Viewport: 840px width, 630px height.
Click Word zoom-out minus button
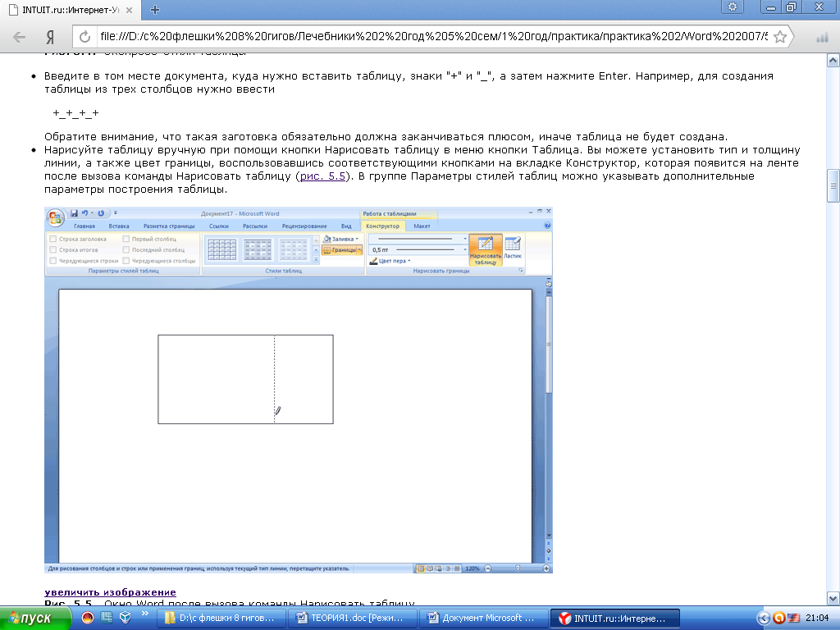[x=488, y=568]
